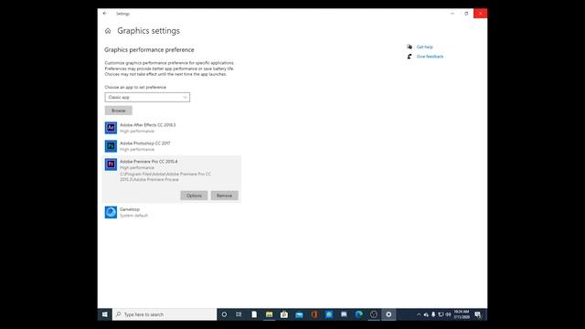Open Mail app from taskbar
Viewport: 585px width, 329px height.
pyautogui.click(x=299, y=314)
